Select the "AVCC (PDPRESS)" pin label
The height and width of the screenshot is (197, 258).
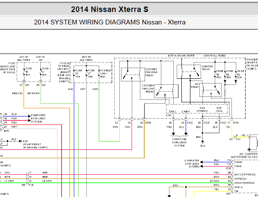click(245, 175)
